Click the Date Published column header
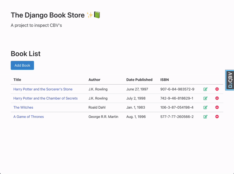Screen dimensions: 234x174 [139, 80]
